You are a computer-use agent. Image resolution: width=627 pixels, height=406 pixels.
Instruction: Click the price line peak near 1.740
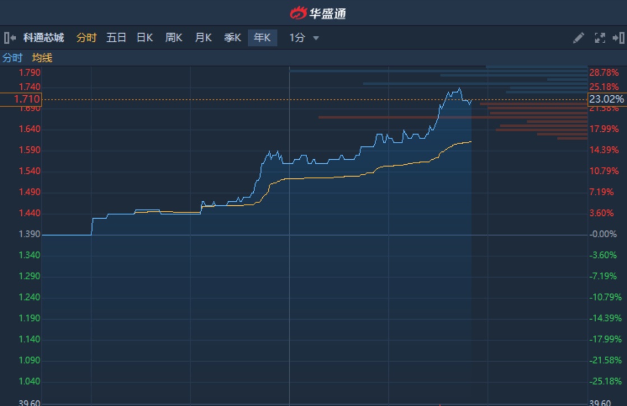click(x=459, y=89)
